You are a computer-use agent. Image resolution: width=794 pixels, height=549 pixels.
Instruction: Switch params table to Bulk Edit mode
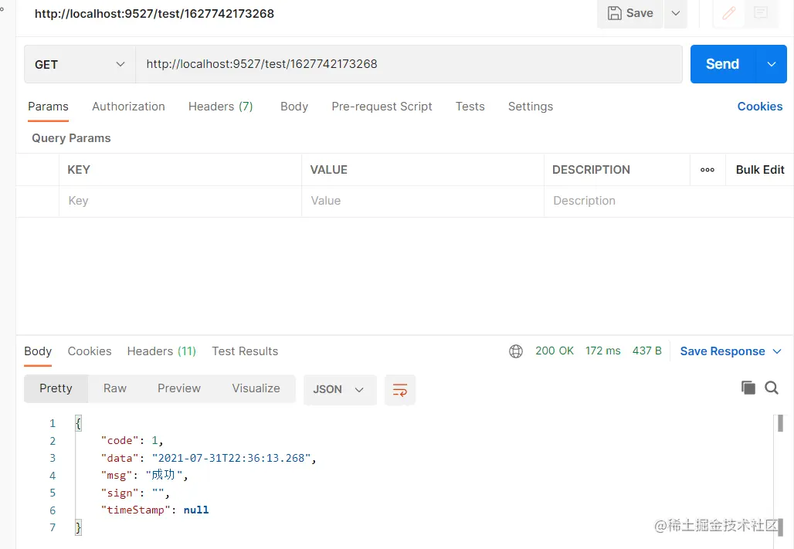759,169
